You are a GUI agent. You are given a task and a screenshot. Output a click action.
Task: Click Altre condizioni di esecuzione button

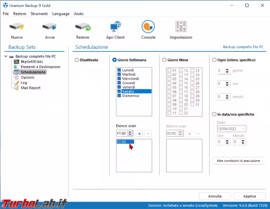(238, 161)
